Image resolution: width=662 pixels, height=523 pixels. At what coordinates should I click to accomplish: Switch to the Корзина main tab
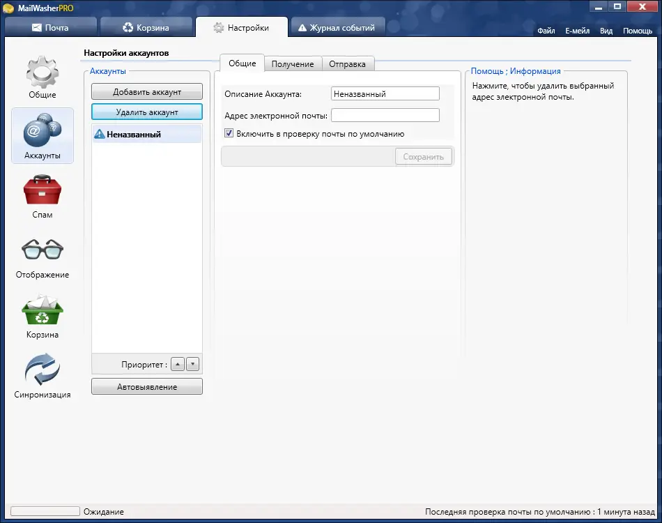pos(146,27)
